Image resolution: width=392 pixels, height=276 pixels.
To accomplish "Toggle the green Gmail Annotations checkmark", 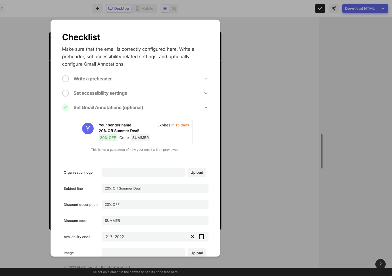I will (65, 107).
